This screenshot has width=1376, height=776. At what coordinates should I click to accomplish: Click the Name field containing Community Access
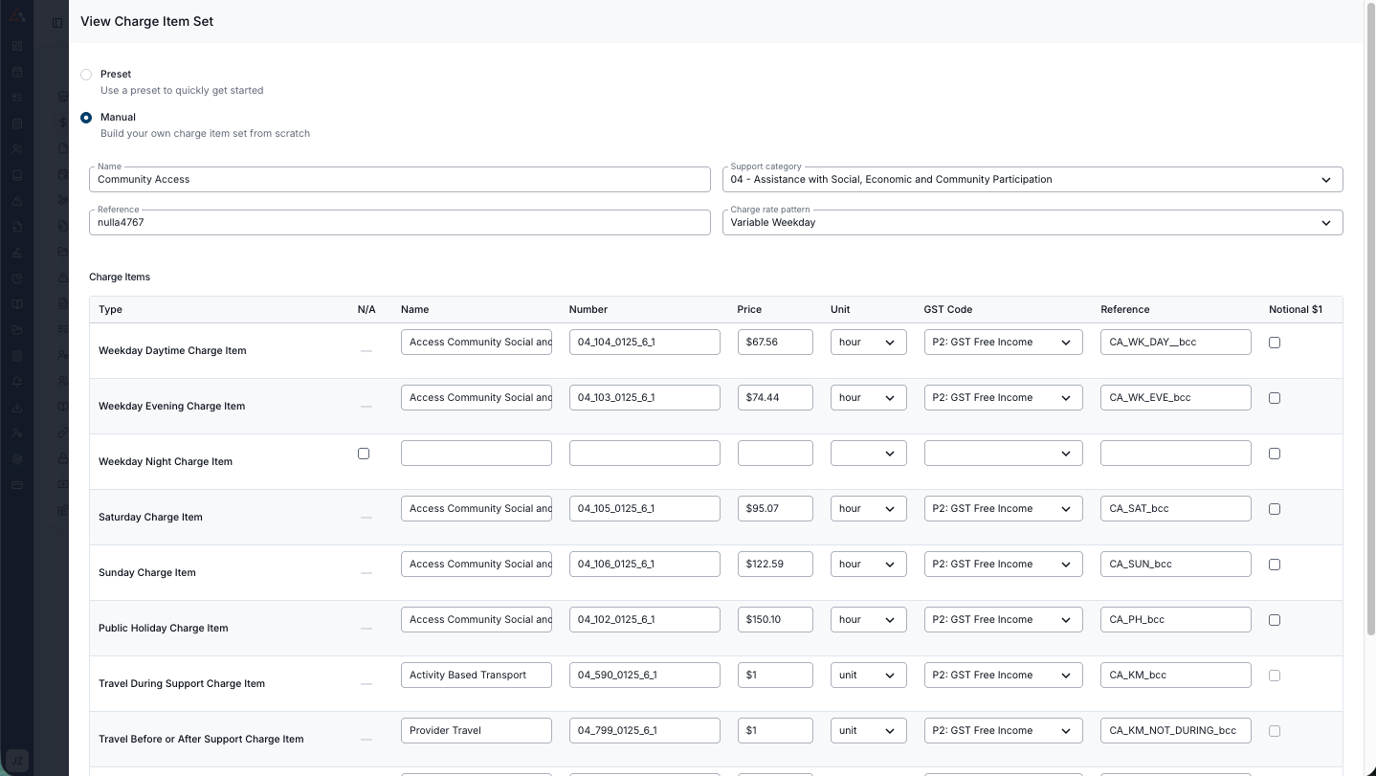pos(399,180)
